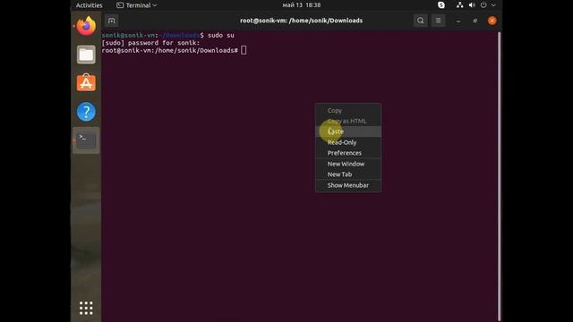Click the '[sudo] password for sonik:' line
The width and height of the screenshot is (573, 322).
pos(151,43)
